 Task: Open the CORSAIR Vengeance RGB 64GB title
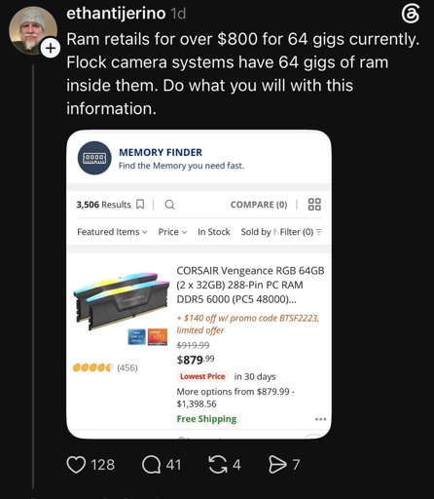[250, 285]
